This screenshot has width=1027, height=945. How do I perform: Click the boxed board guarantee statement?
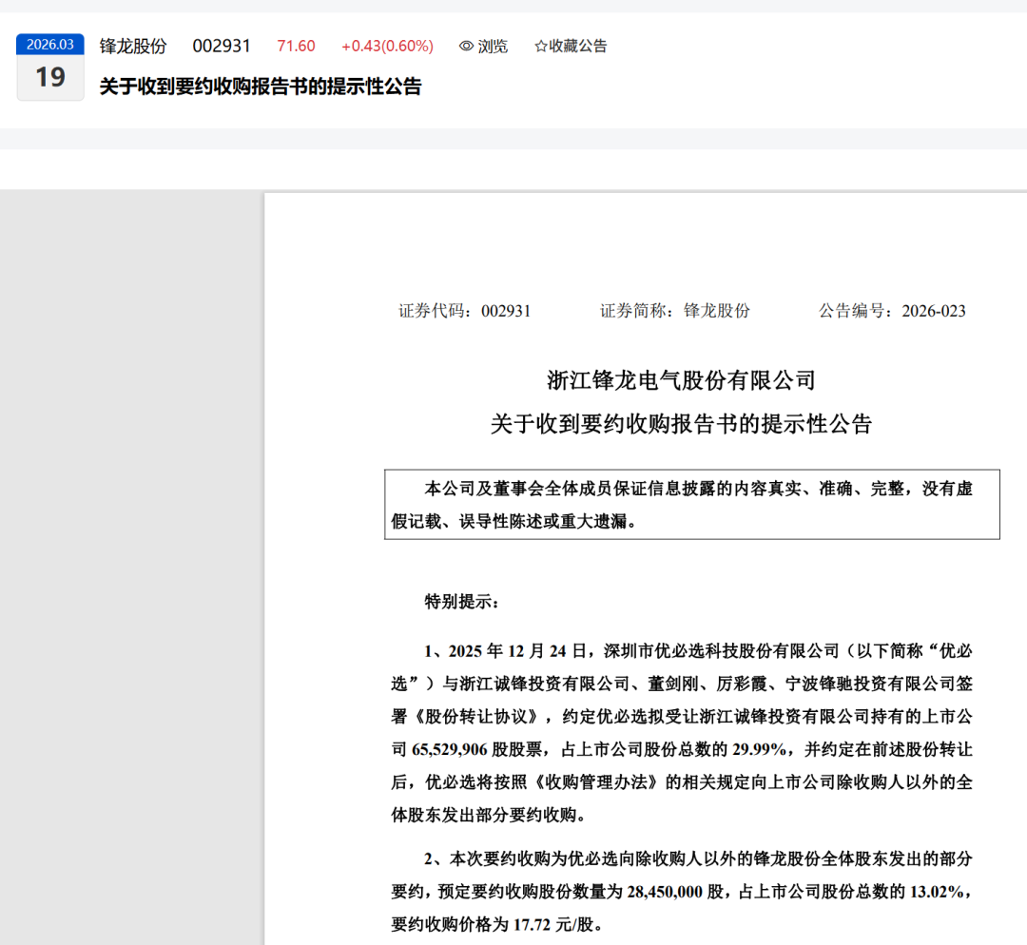pyautogui.click(x=691, y=504)
